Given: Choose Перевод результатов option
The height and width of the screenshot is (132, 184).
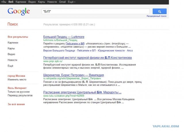Looking at the screenshot, I should click(x=20, y=95).
